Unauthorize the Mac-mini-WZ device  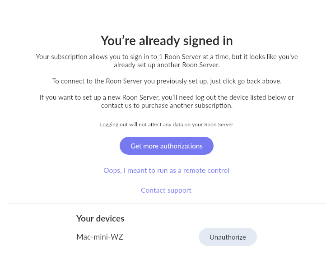point(228,237)
